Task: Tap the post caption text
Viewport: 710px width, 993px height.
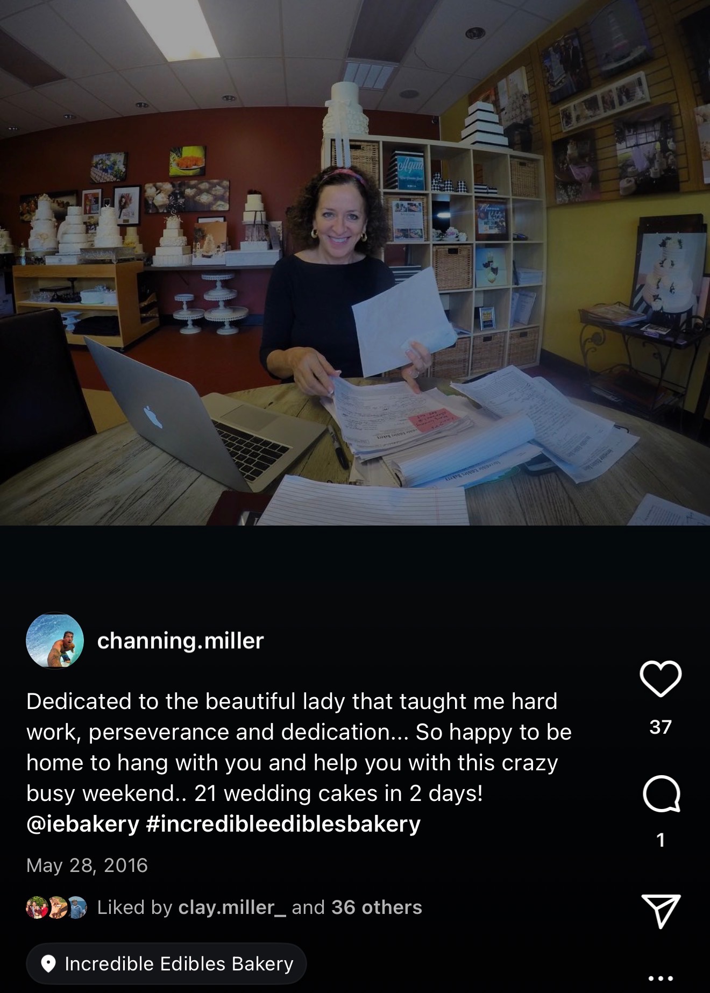Action: pos(299,763)
